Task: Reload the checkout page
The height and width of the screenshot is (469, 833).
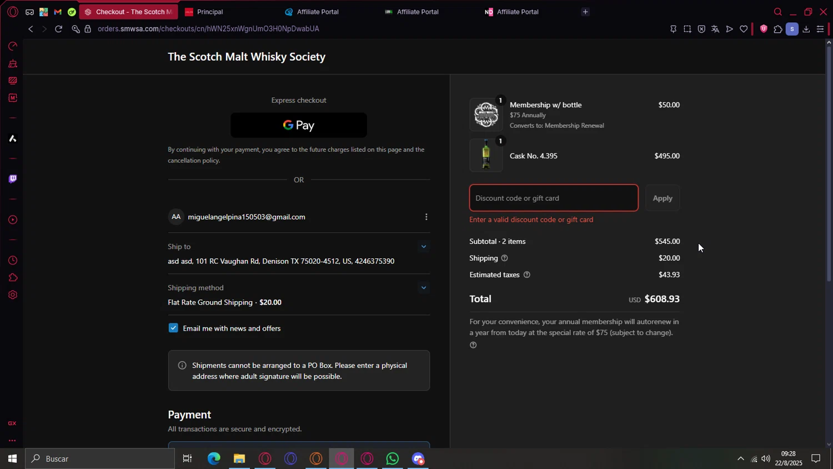Action: click(58, 29)
